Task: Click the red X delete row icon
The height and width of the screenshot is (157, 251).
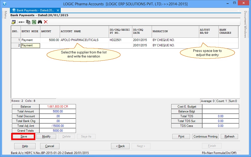Action: [46, 22]
